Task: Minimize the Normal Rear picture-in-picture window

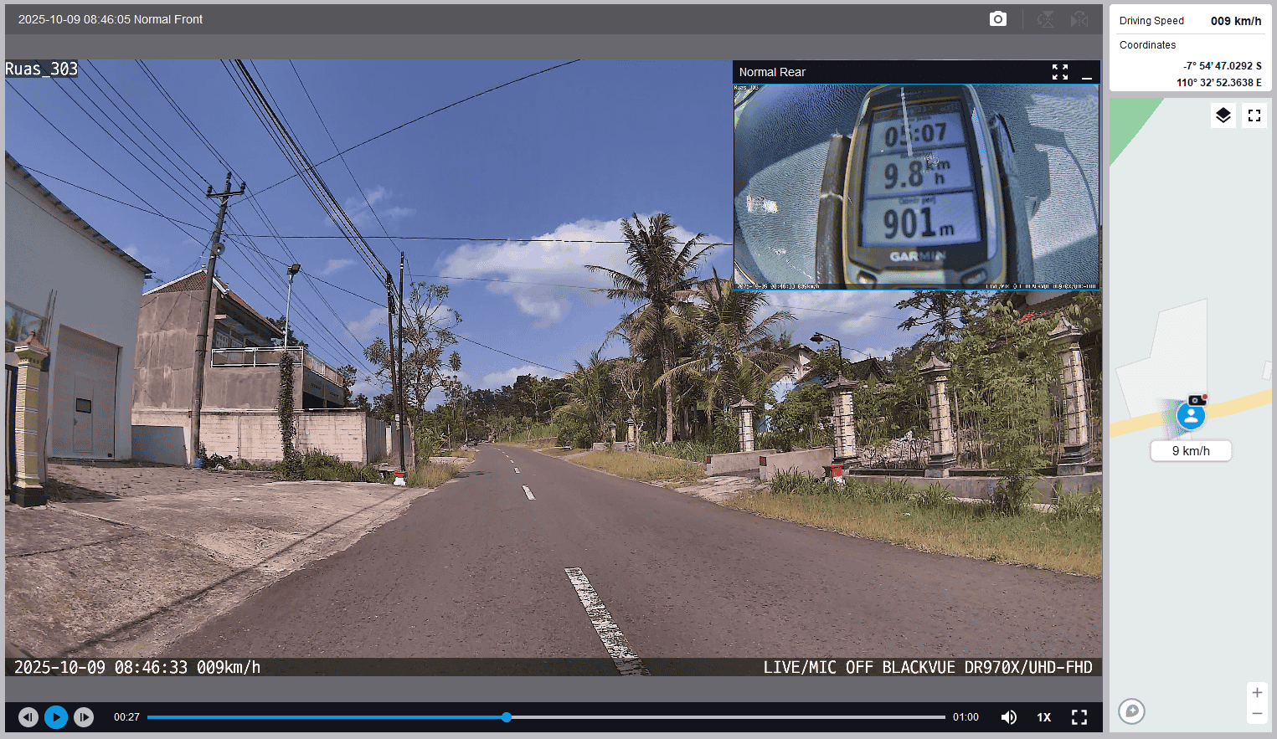Action: coord(1087,73)
